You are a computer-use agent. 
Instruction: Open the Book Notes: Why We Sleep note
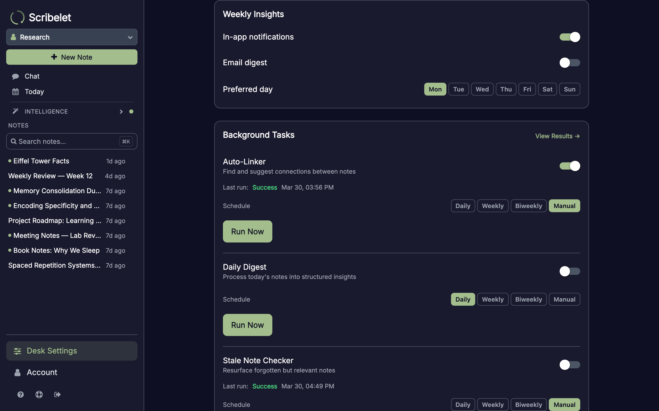click(67, 251)
